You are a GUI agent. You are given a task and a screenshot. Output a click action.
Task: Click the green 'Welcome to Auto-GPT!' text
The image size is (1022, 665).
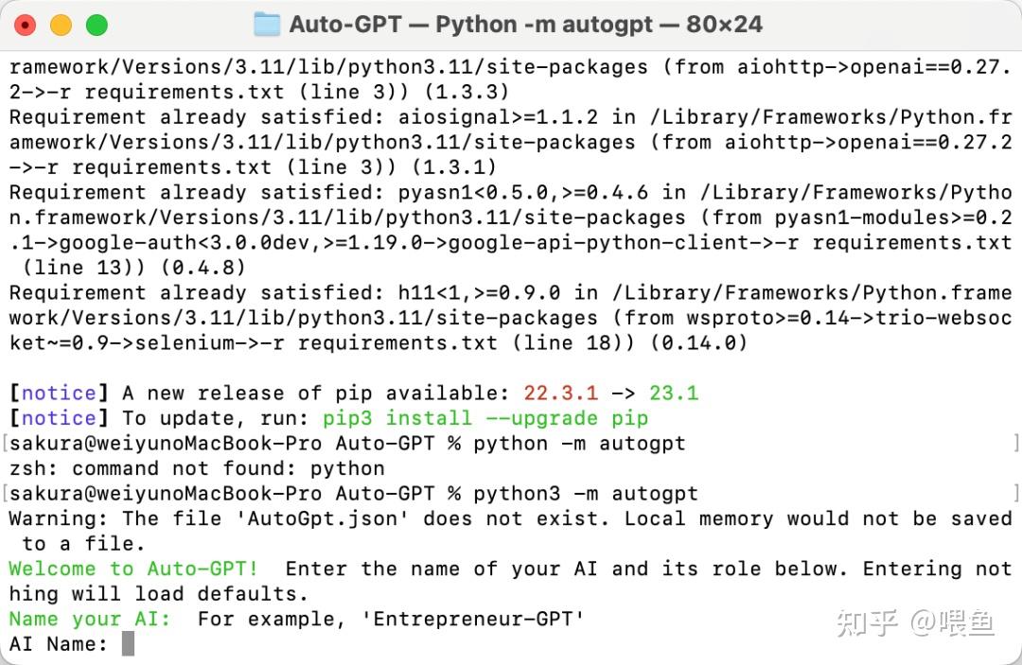[x=133, y=569]
